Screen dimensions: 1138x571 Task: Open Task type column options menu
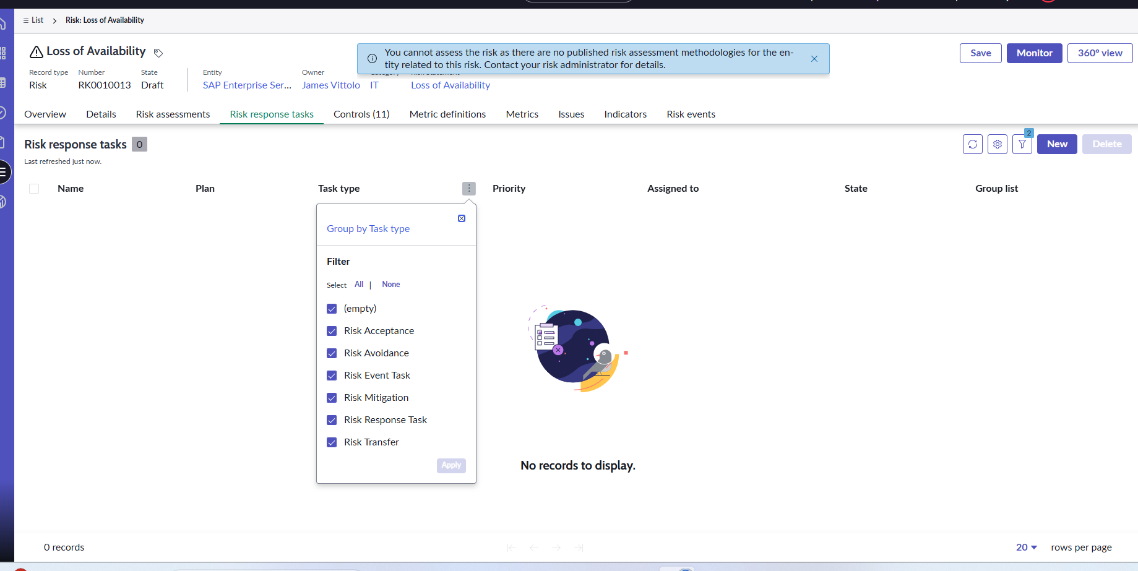(x=469, y=189)
